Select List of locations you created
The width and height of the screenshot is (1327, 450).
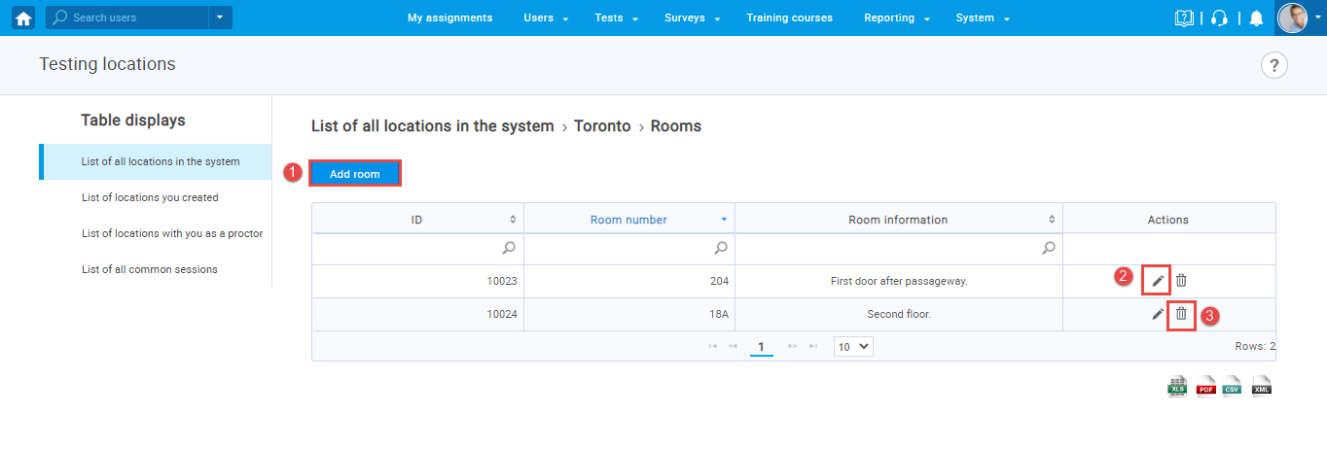coord(150,197)
